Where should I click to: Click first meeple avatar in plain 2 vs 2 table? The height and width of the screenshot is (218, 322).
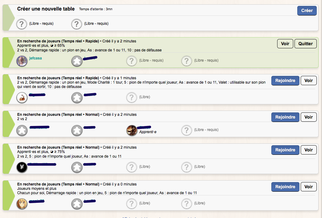coord(22,130)
